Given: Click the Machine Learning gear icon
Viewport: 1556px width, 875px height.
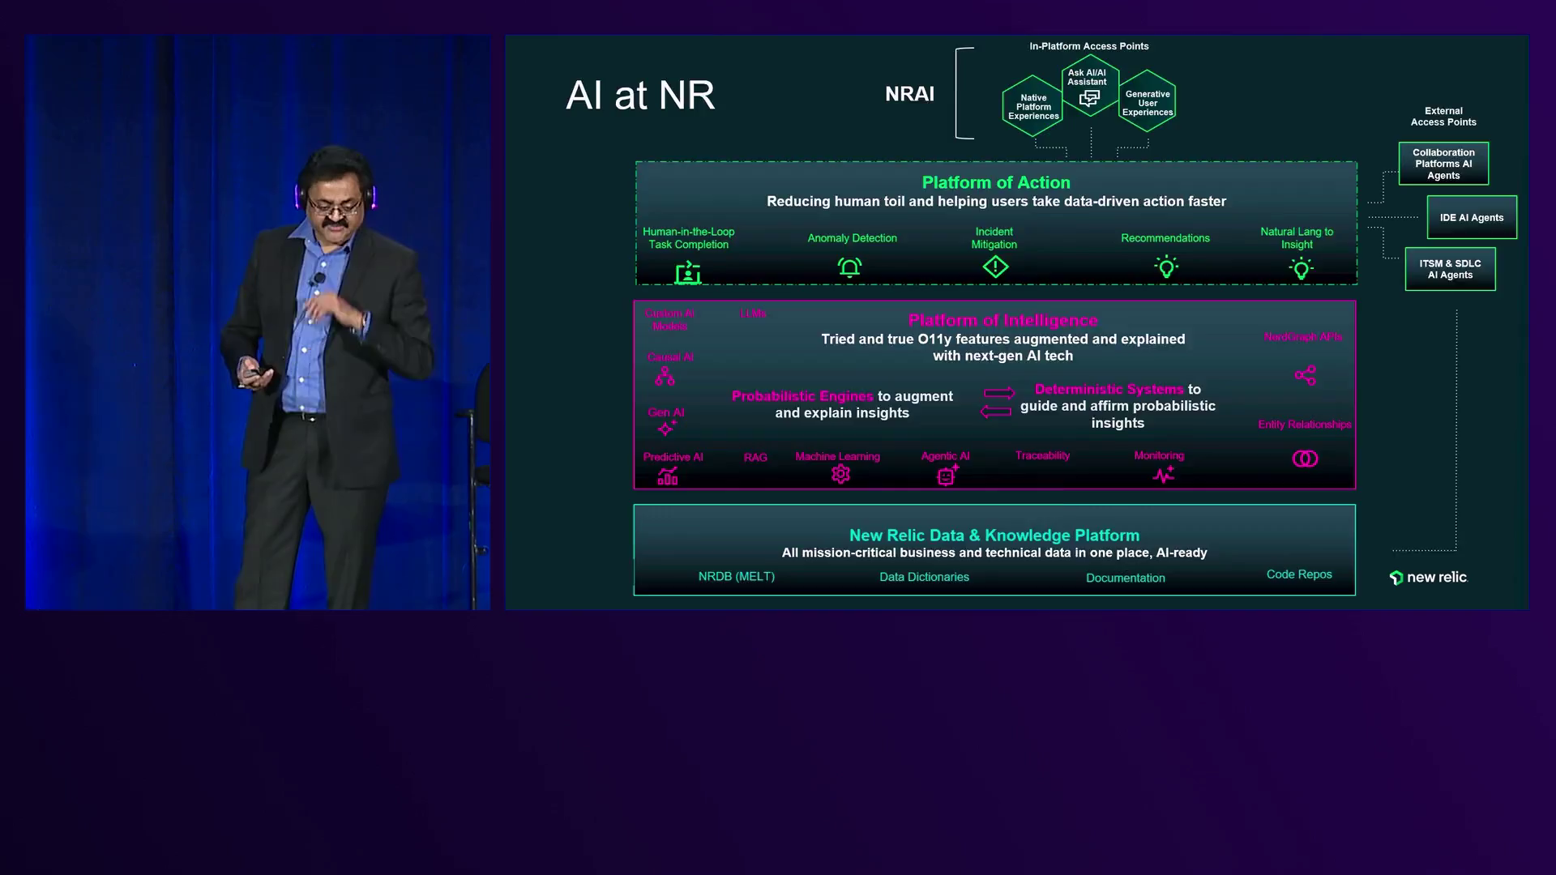Looking at the screenshot, I should pos(840,474).
